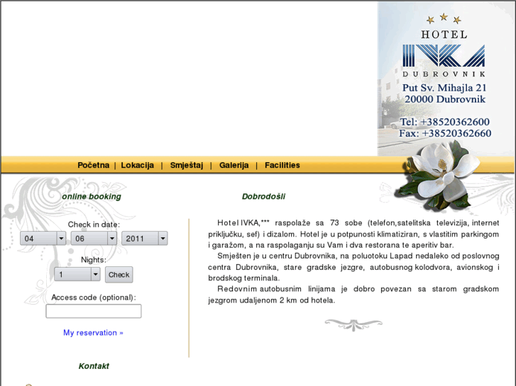The width and height of the screenshot is (516, 386).
Task: Click the address 'Put Sv. Mihajla 21'
Action: [444, 88]
